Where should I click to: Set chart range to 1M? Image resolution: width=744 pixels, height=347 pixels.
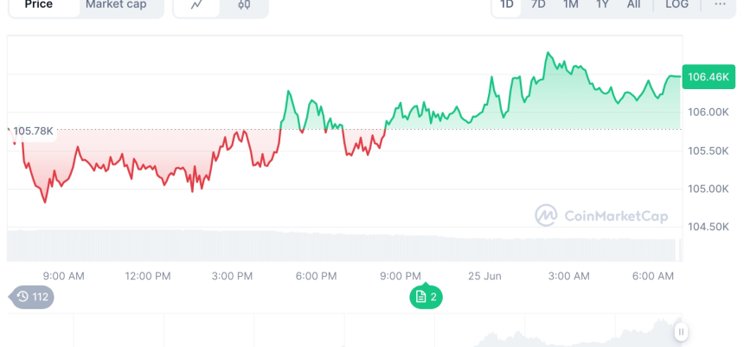click(x=570, y=5)
